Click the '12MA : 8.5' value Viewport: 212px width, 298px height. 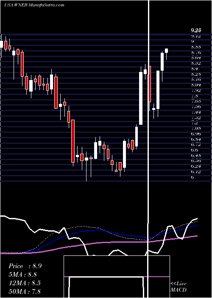coord(25,283)
